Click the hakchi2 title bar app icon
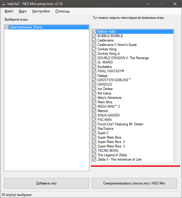The height and width of the screenshot is (198, 182). tap(4, 4)
